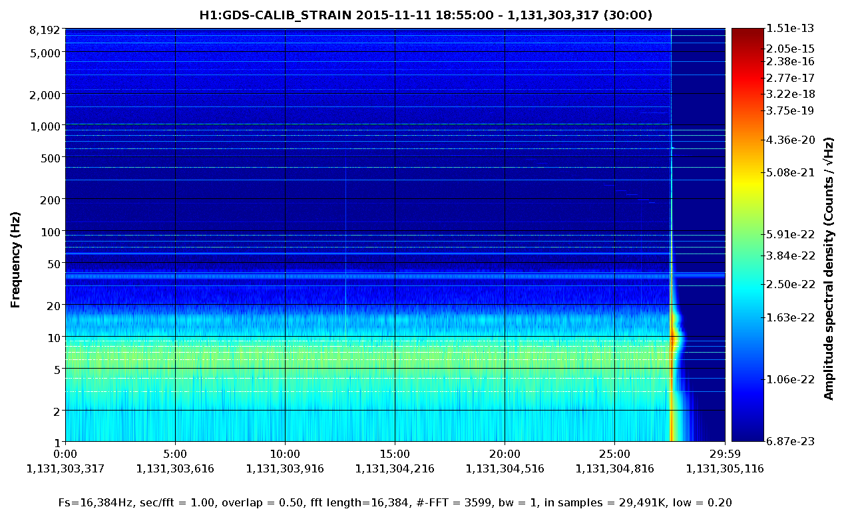
Task: Click the 3.22e-18 colorbar value
Action: tap(790, 94)
